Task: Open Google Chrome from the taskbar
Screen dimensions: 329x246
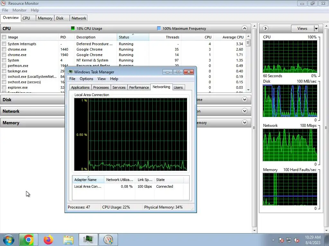Action: pyautogui.click(x=29, y=240)
